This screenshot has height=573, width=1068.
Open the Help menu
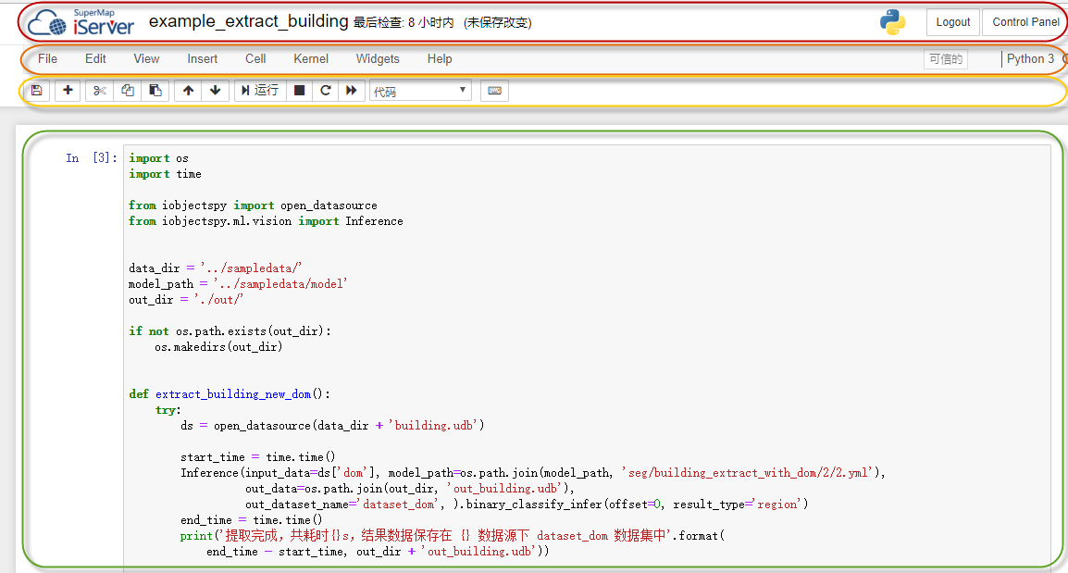click(x=440, y=59)
